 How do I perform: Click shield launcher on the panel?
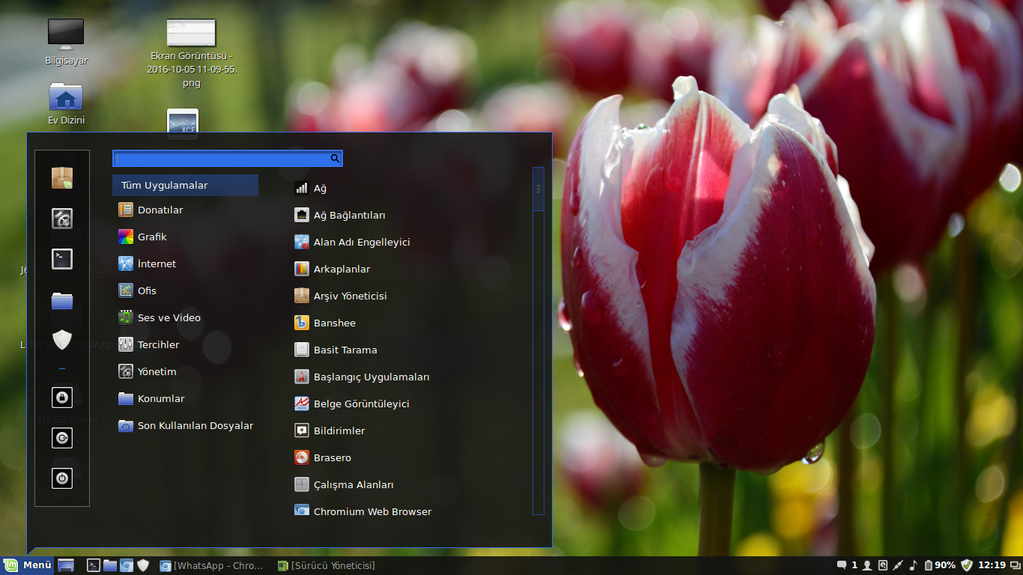pos(143,565)
